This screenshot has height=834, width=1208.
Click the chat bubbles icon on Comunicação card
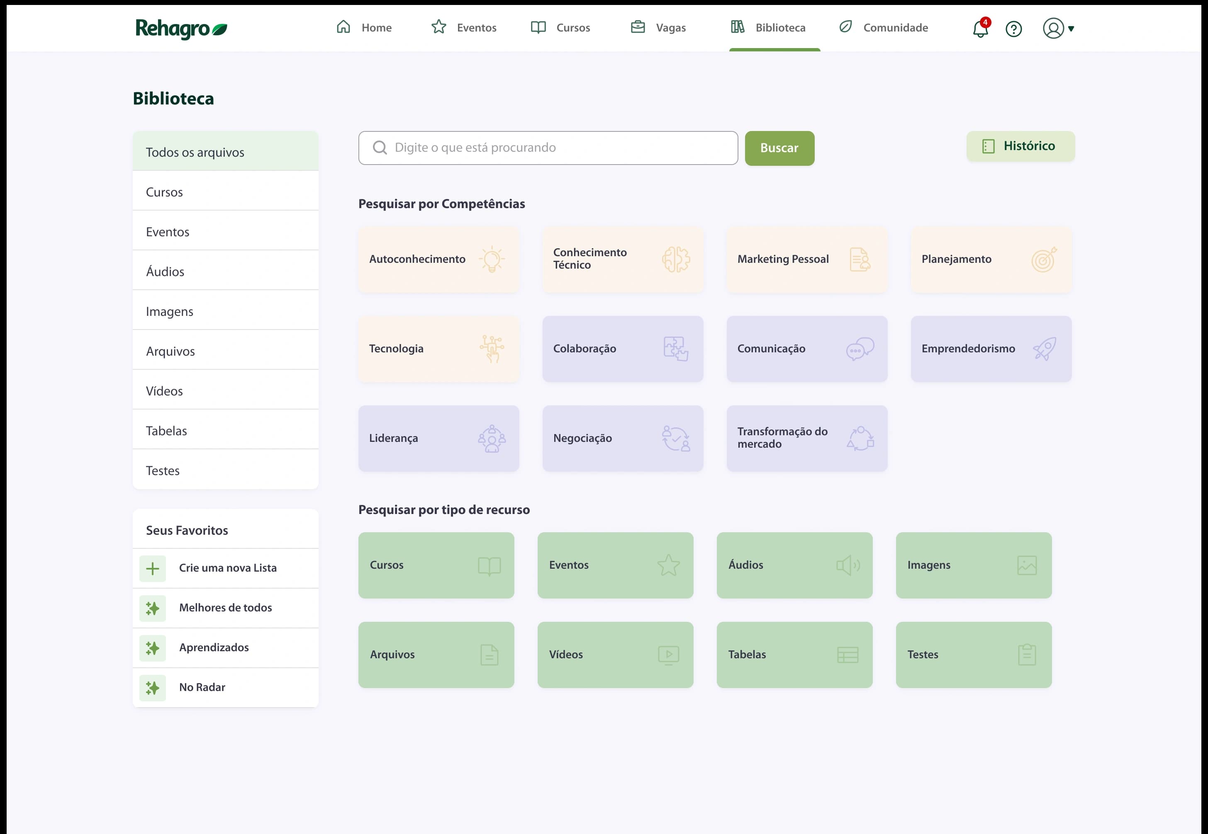point(860,349)
